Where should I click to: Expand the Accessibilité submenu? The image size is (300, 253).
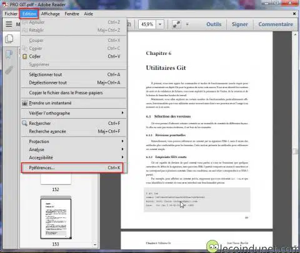click(74, 157)
